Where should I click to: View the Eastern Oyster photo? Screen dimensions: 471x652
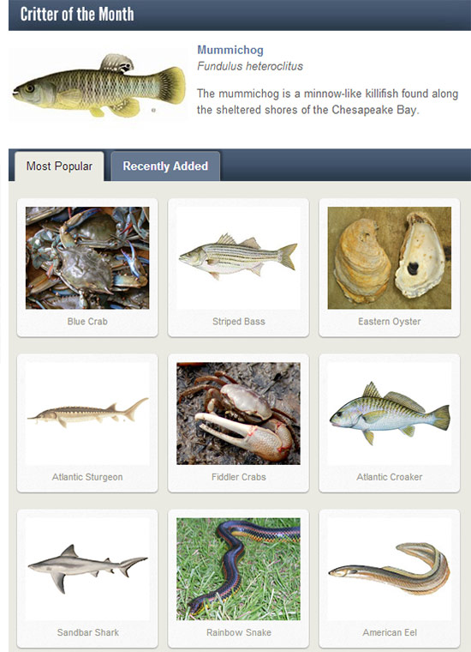(390, 258)
